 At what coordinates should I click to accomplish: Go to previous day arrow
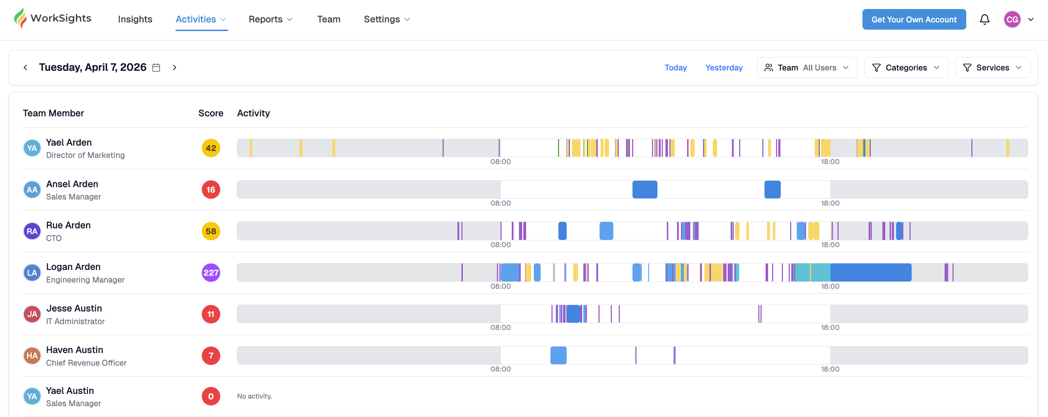coord(25,68)
